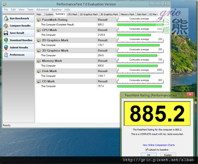The image size is (198, 164).
Task: Click the Download Baseline label
Action: (21, 40)
